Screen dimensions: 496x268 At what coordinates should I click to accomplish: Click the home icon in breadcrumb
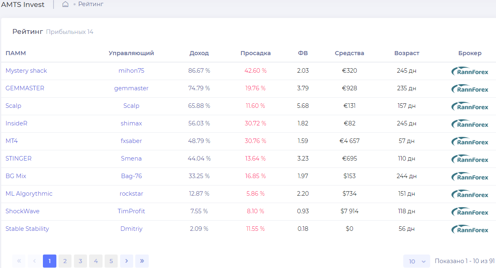[x=65, y=4]
